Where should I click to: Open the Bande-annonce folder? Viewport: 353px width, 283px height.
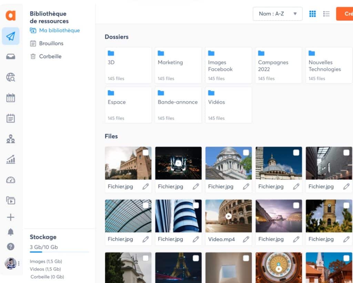(x=178, y=105)
